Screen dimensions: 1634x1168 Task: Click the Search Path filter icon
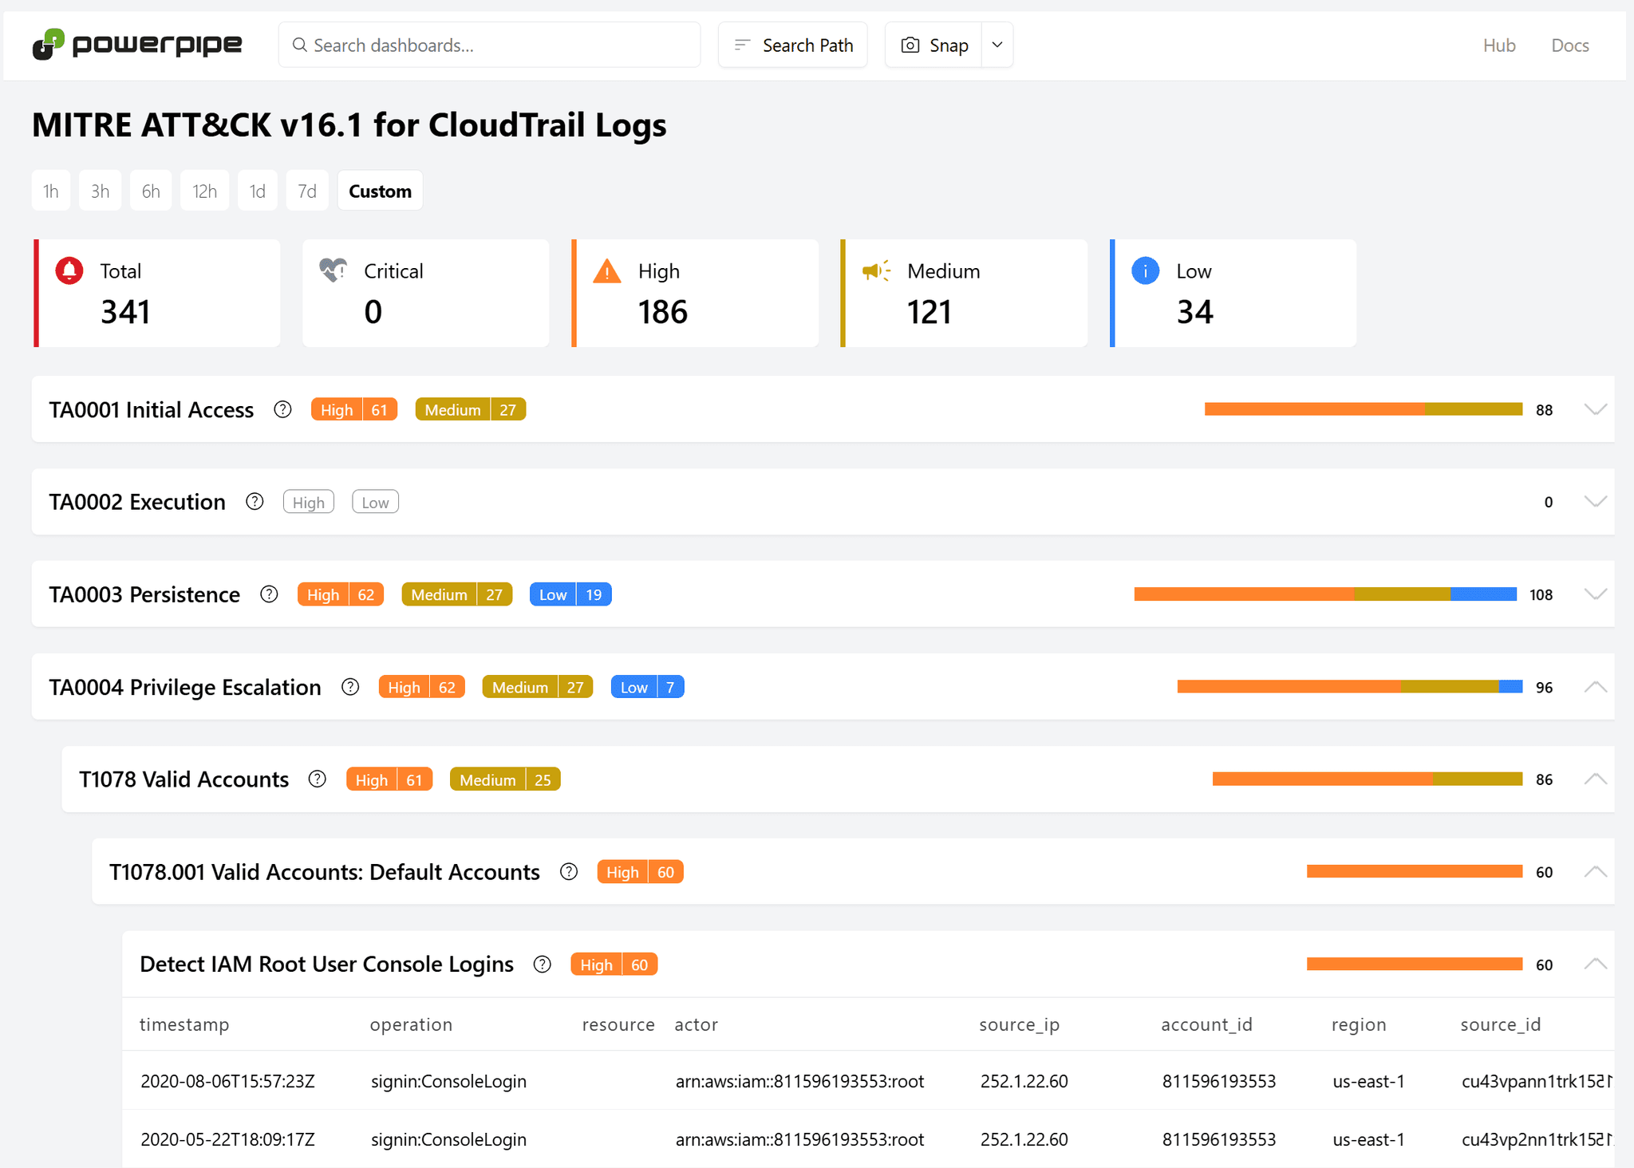click(x=742, y=45)
